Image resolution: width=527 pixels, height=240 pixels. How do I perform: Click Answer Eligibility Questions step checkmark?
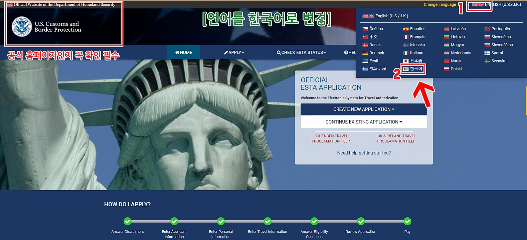pos(314,221)
